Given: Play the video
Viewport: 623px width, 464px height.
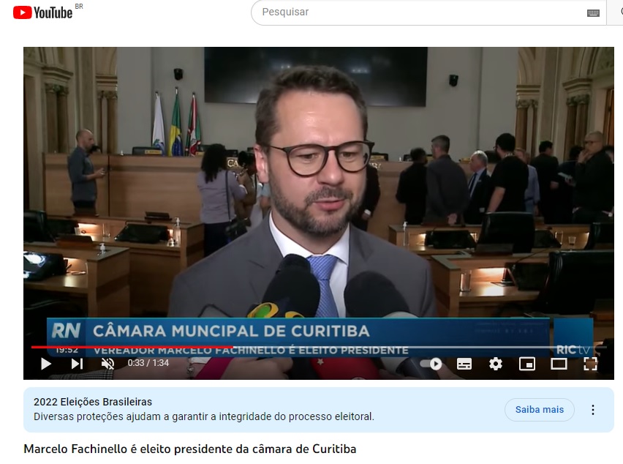Looking at the screenshot, I should tap(46, 364).
